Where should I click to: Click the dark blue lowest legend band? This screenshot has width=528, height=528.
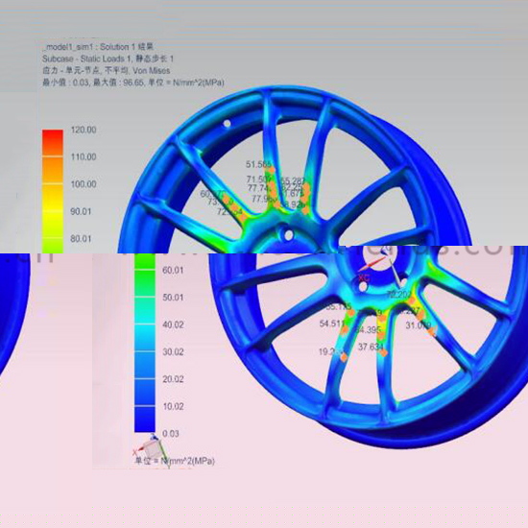click(x=145, y=420)
